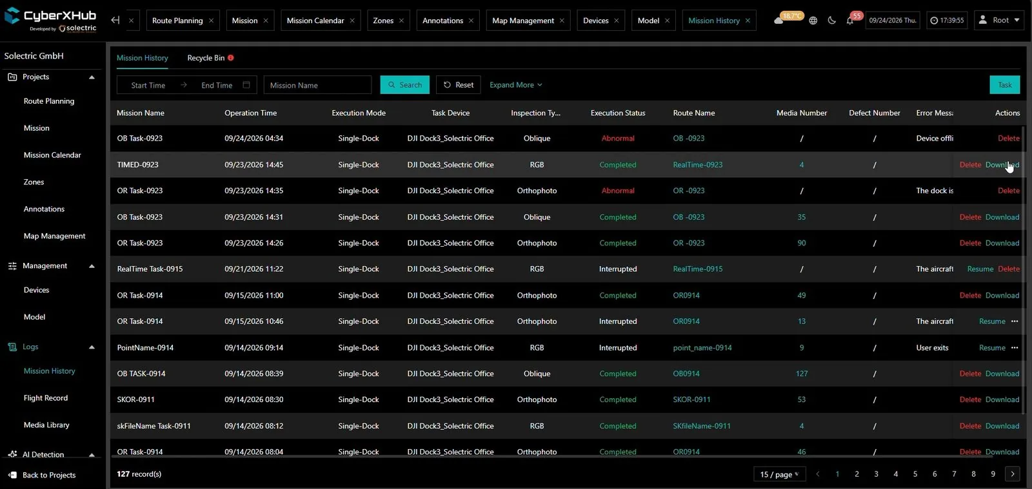1032x489 pixels.
Task: Open more actions for PointName-0914 row
Action: pos(1015,348)
